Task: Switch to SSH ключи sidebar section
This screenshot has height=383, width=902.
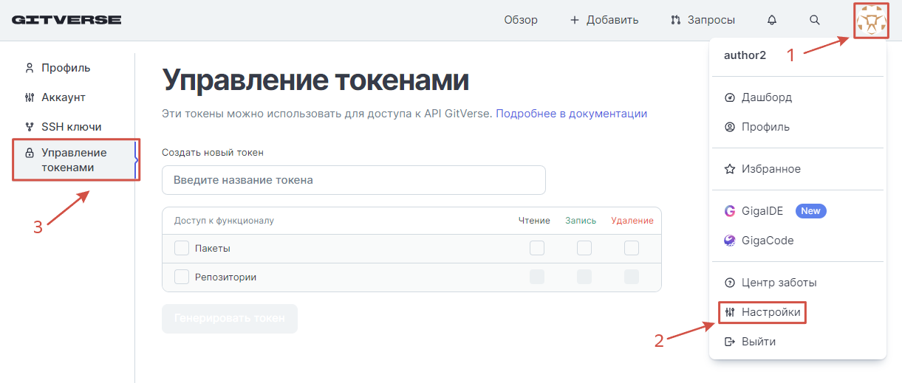Action: coord(71,127)
